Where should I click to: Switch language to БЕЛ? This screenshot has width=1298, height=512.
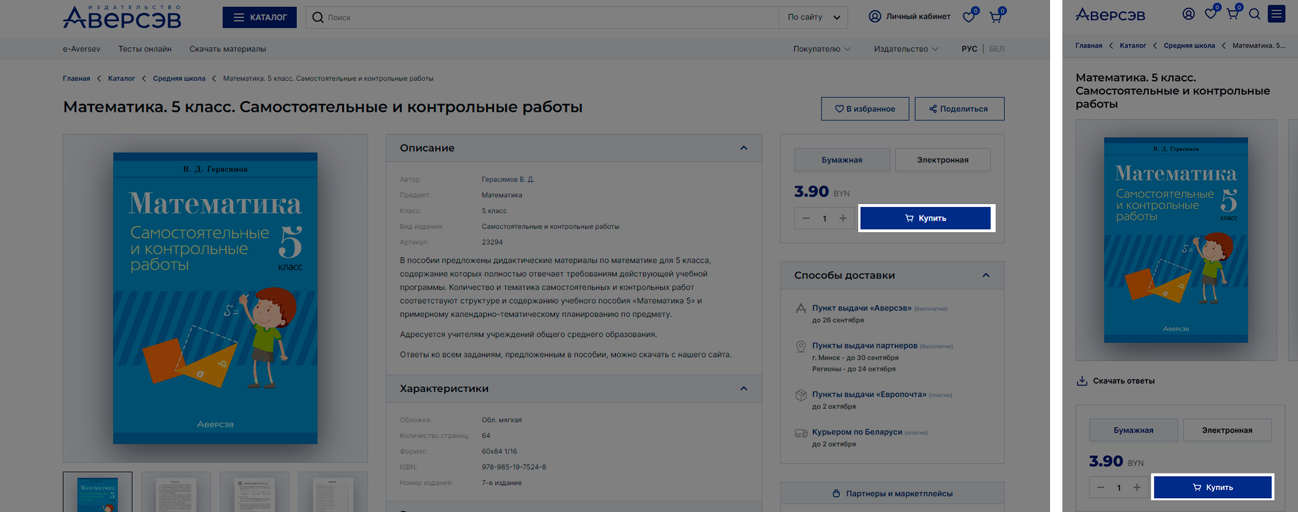pos(996,49)
